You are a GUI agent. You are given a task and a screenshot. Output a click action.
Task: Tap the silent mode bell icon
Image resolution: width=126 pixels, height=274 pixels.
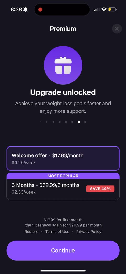(x=25, y=9)
